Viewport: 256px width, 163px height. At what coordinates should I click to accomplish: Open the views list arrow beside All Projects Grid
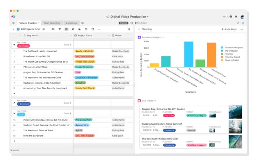point(13,29)
